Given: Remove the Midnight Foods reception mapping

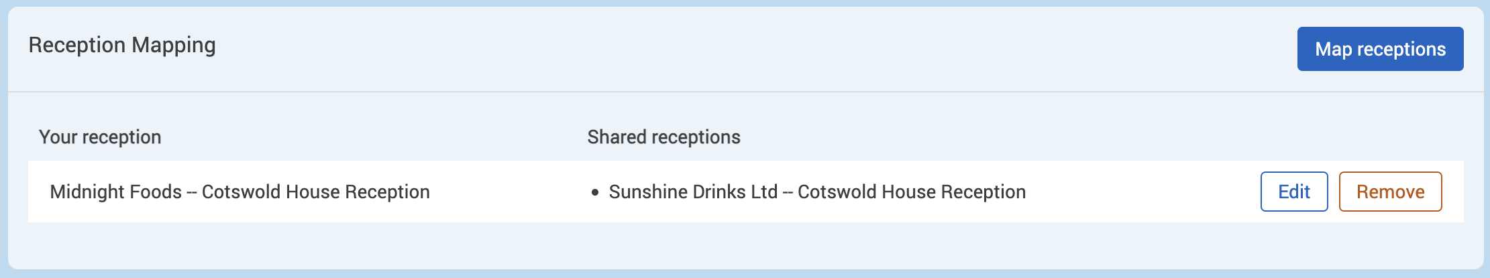Looking at the screenshot, I should tap(1390, 192).
